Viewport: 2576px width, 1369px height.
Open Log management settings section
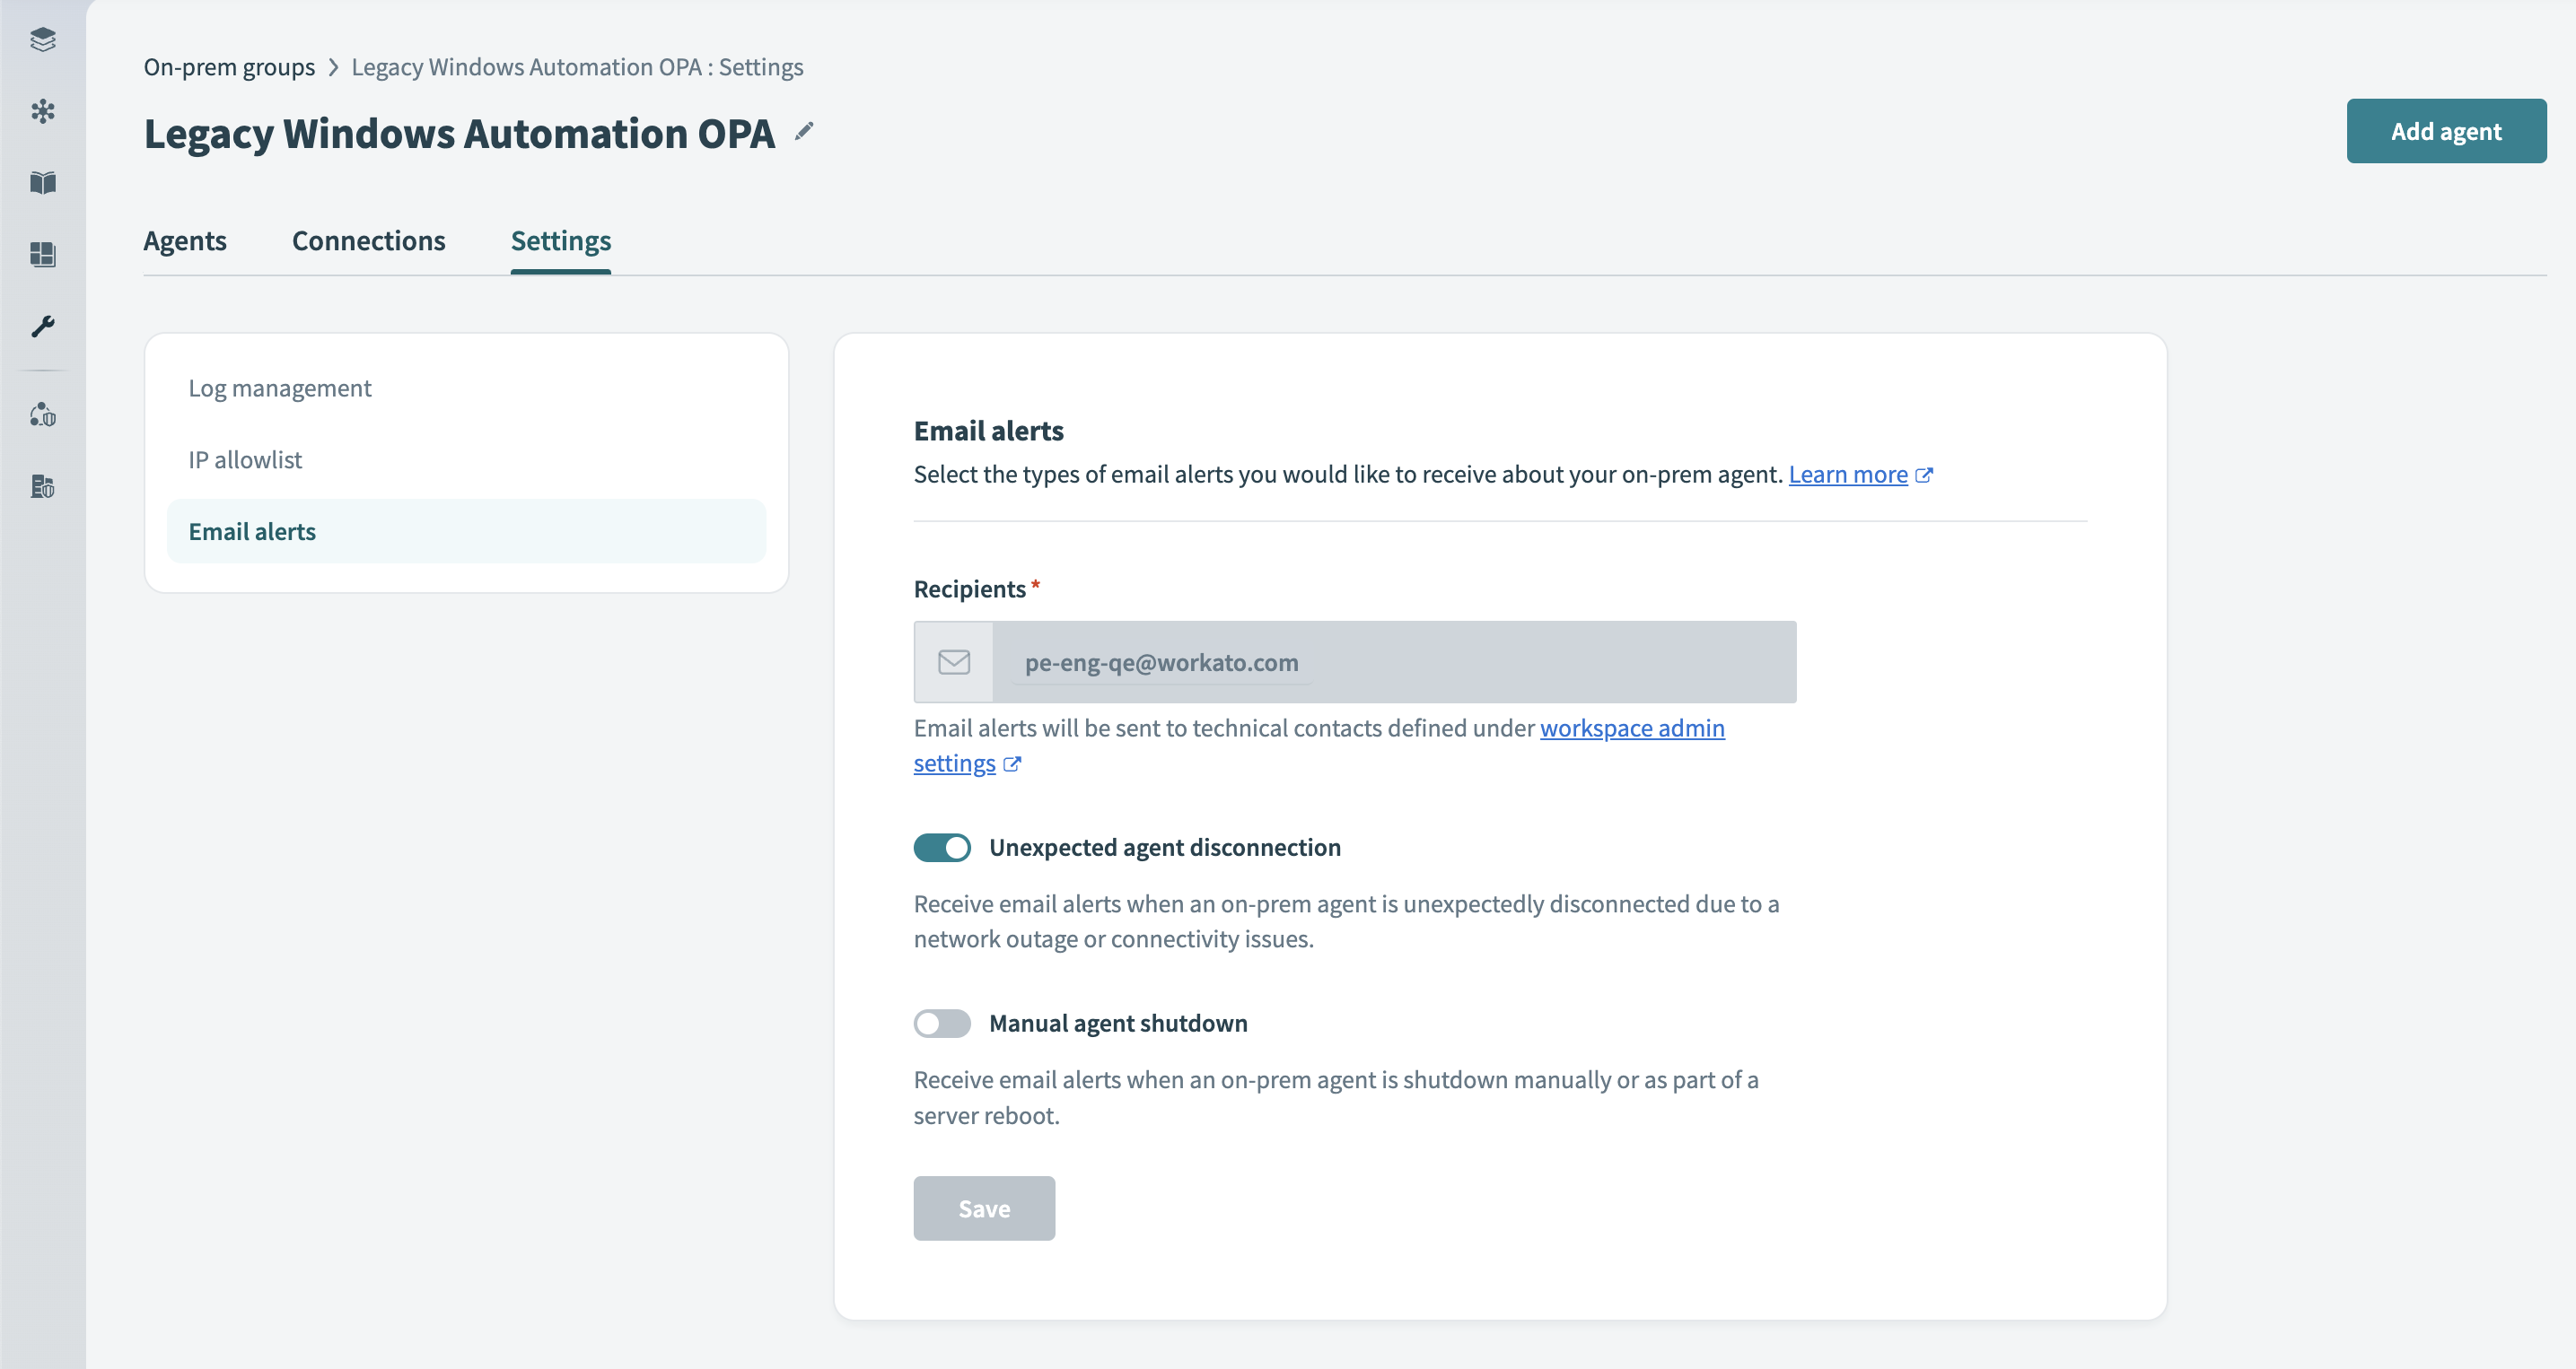tap(280, 388)
